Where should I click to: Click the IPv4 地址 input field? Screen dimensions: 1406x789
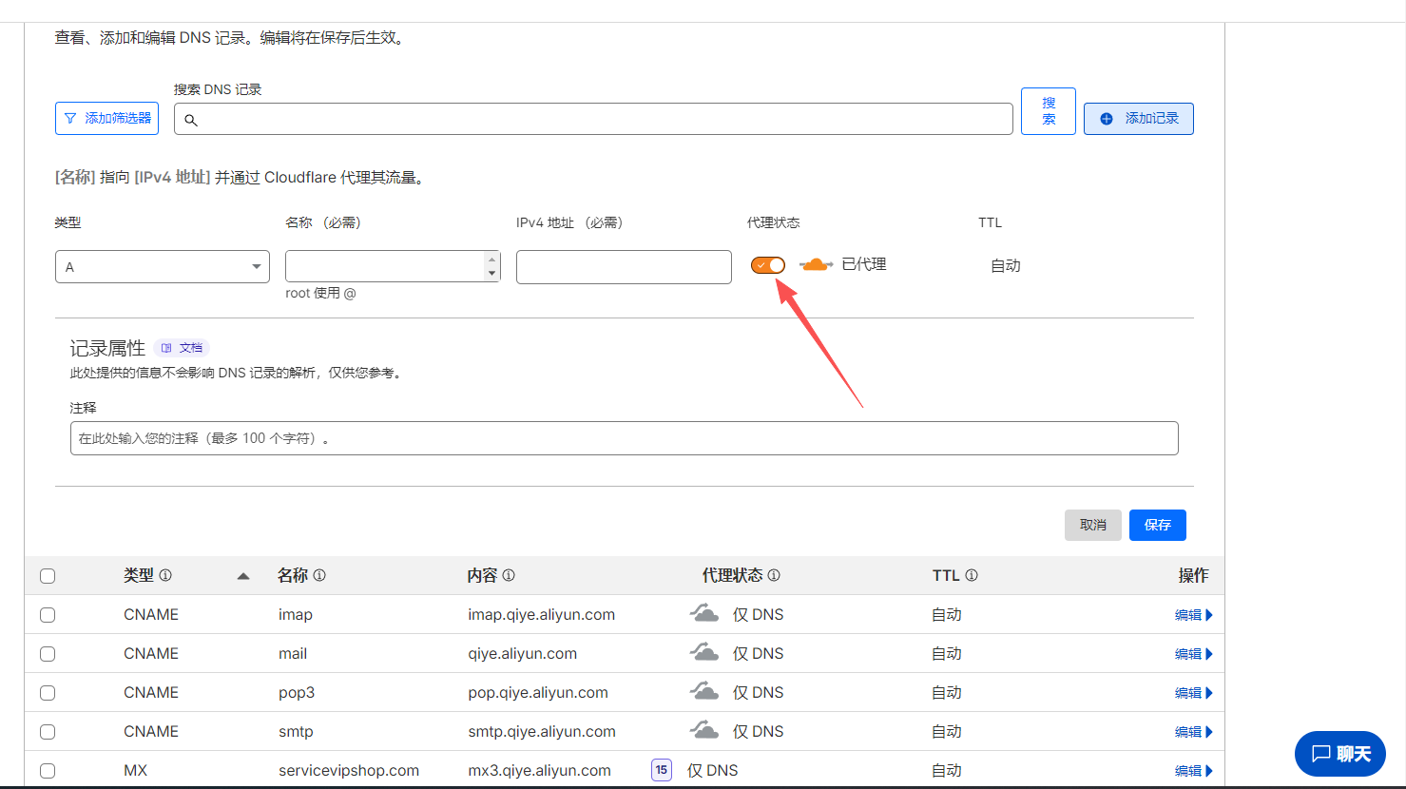pyautogui.click(x=624, y=267)
